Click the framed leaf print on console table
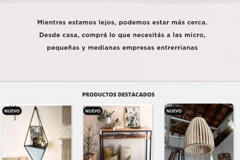The height and width of the screenshot is (160, 240). [x=132, y=117]
